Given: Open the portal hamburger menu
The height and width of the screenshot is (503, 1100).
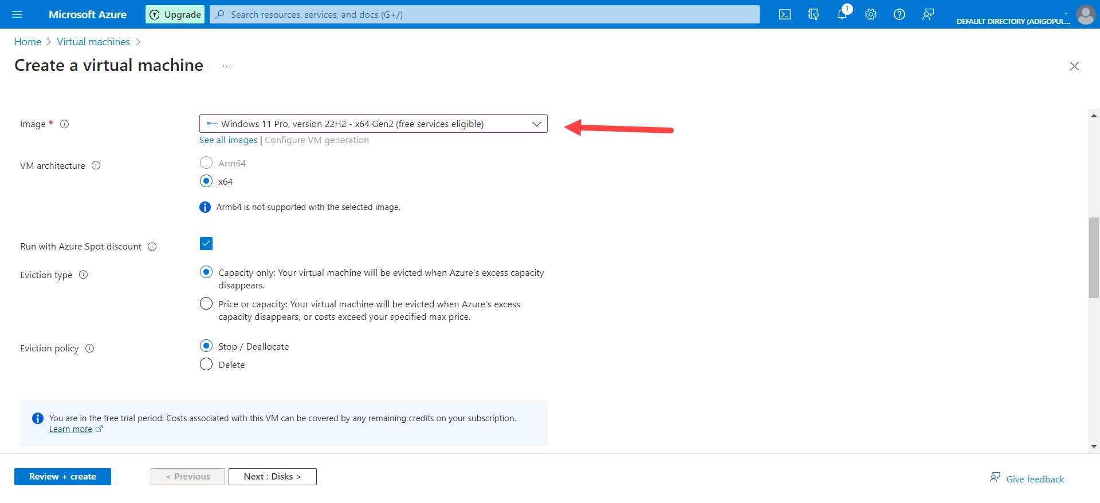Looking at the screenshot, I should pyautogui.click(x=17, y=14).
